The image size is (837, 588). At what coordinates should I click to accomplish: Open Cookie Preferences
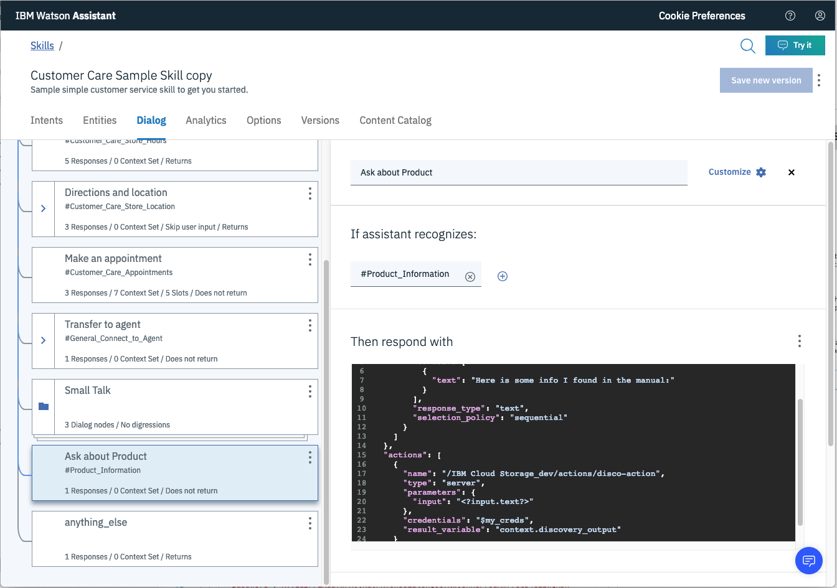(x=702, y=16)
